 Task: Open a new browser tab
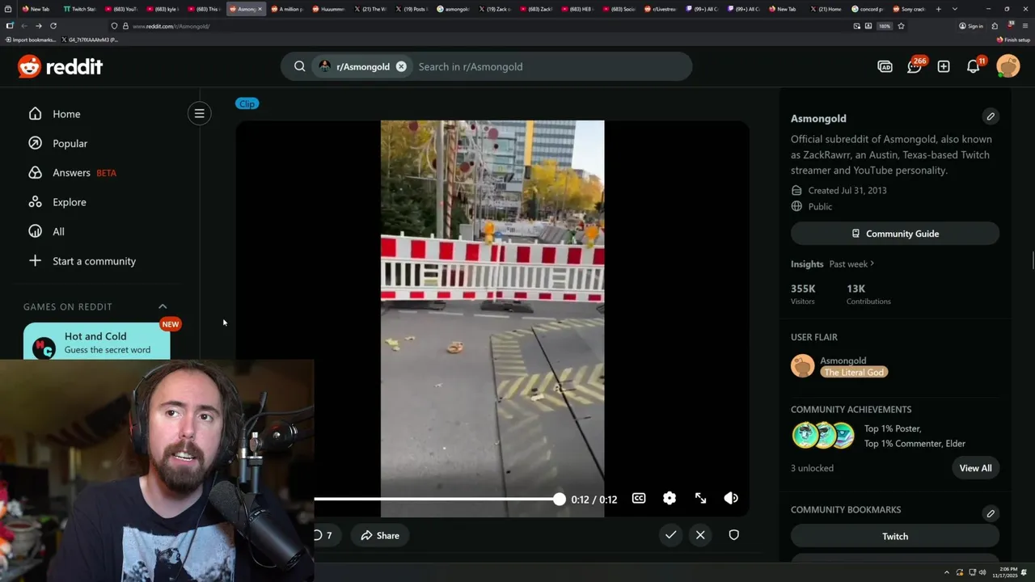[939, 9]
